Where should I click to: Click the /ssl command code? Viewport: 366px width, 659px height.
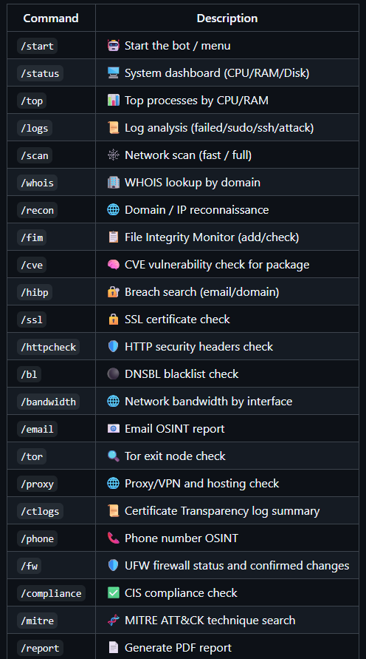tap(32, 320)
